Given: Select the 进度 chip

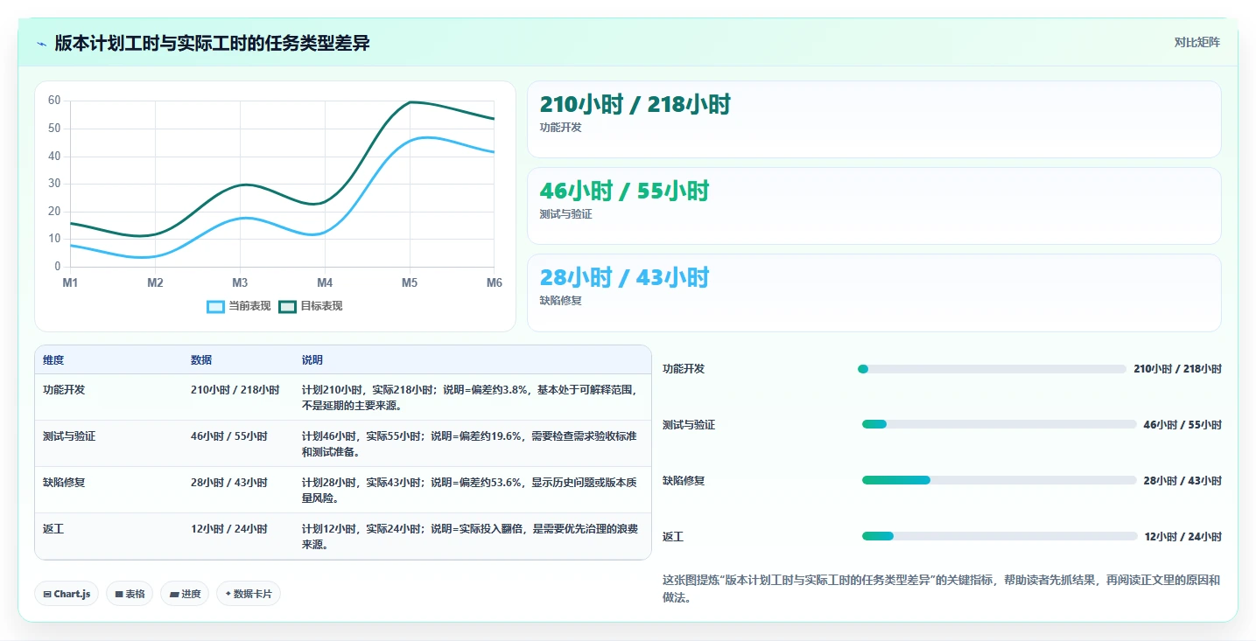Looking at the screenshot, I should click(185, 594).
